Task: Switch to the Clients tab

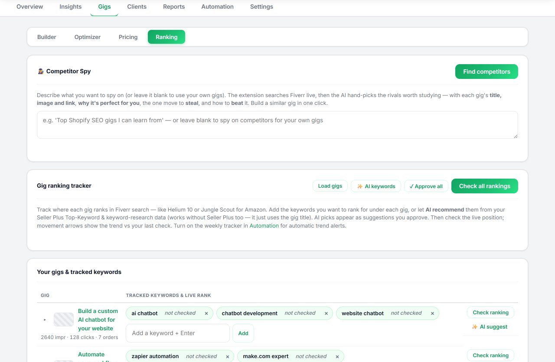Action: (137, 7)
